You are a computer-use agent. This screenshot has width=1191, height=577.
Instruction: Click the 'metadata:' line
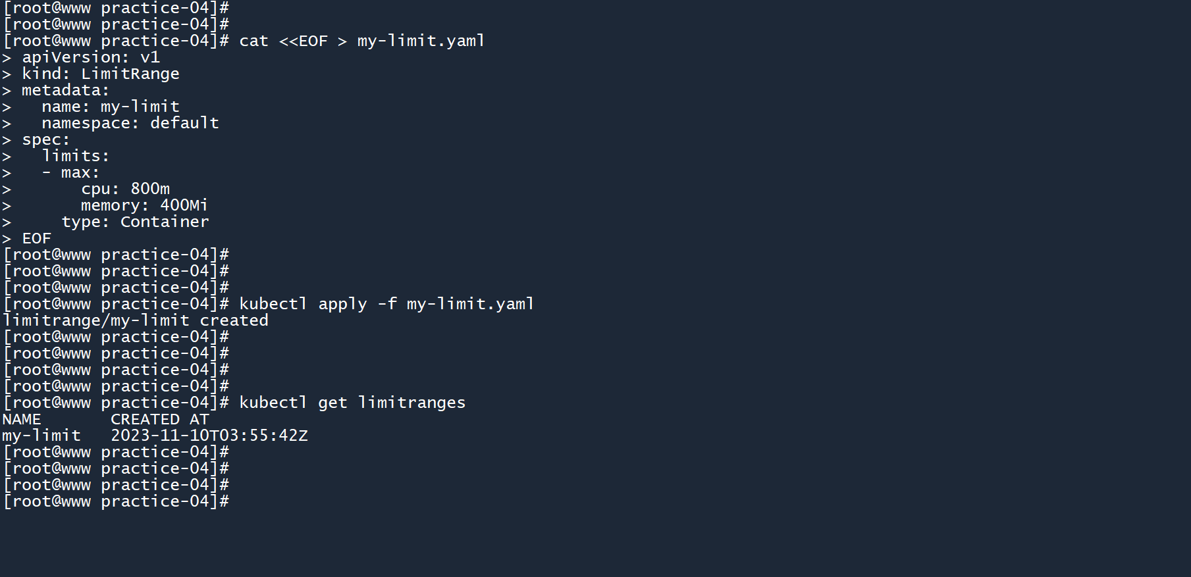65,90
